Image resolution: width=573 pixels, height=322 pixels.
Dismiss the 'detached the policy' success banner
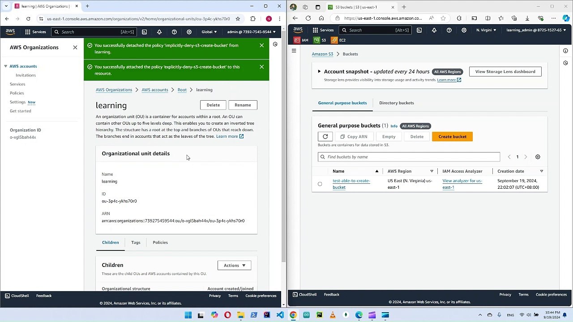(x=262, y=45)
